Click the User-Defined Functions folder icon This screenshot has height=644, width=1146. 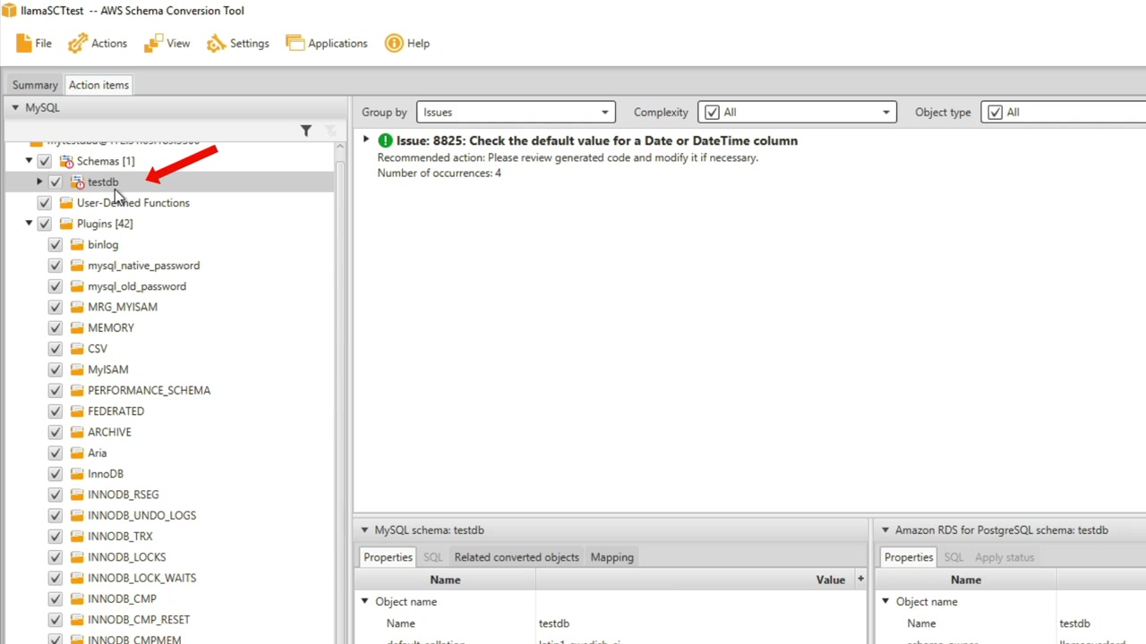click(x=66, y=203)
